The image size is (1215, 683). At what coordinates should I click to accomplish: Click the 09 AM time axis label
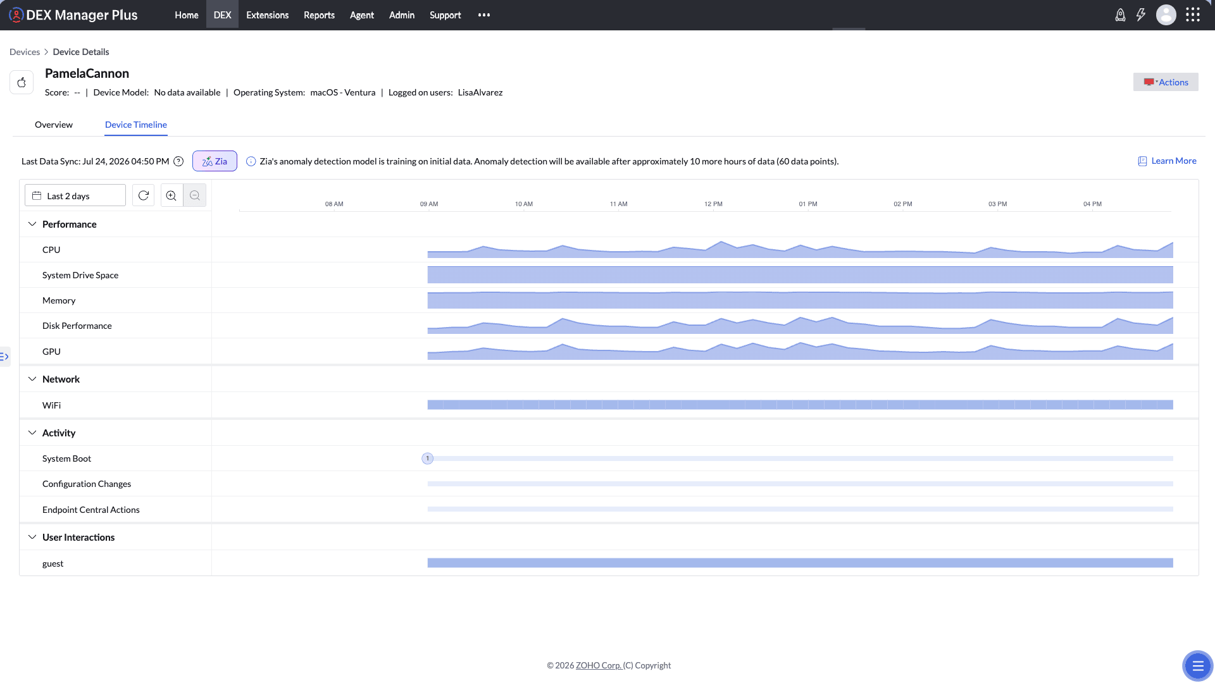(429, 204)
